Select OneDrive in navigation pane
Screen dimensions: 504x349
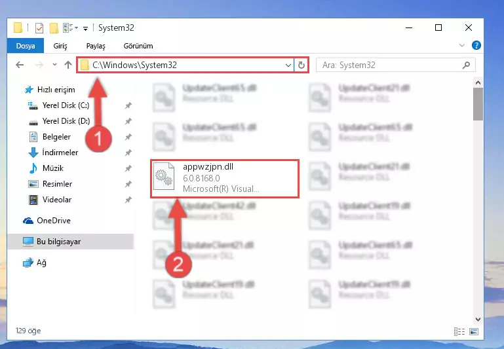[x=47, y=221]
